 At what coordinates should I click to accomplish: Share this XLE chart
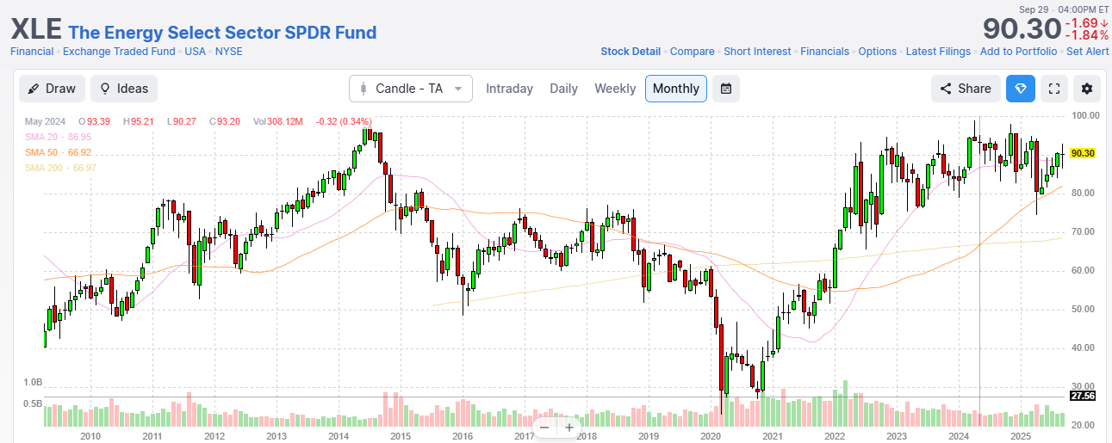[x=966, y=89]
